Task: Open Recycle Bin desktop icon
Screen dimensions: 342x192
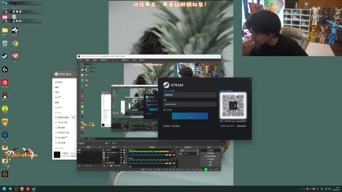Action: (5, 44)
